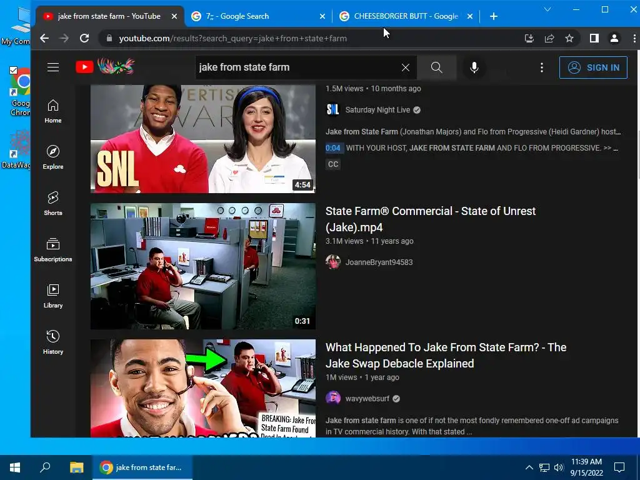The height and width of the screenshot is (480, 640).
Task: Select My Computer desktop icon
Action: tap(16, 25)
